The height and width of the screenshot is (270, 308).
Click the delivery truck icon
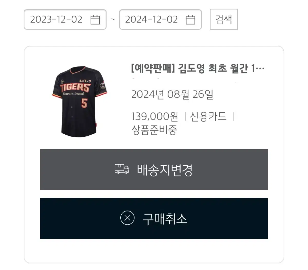tap(122, 169)
